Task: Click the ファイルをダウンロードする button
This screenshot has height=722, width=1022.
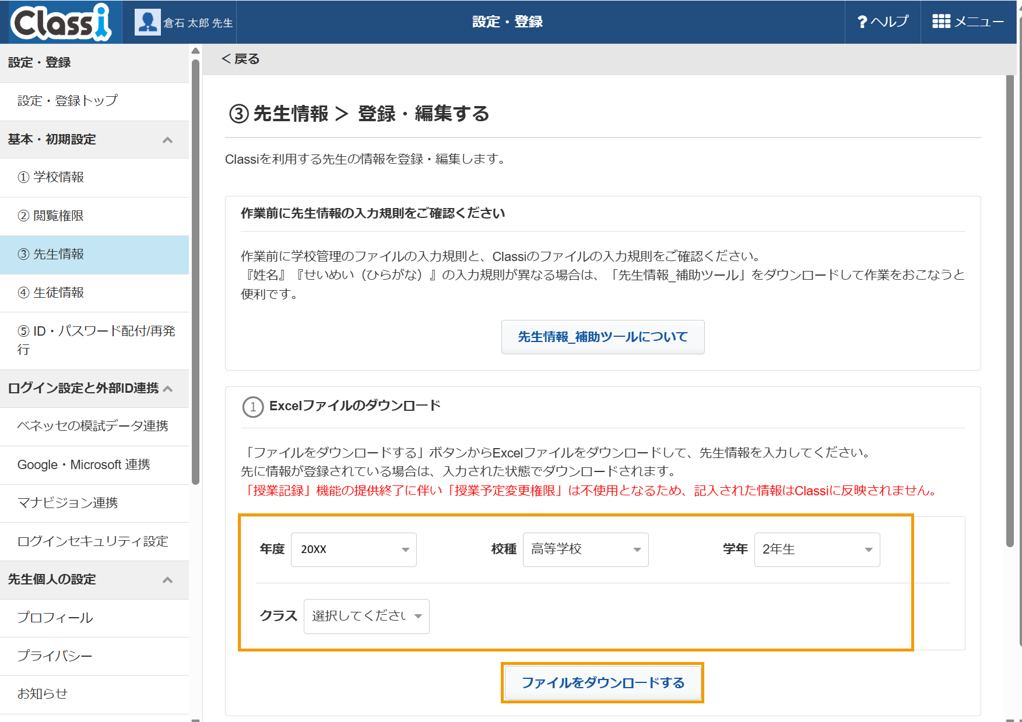Action: coord(603,683)
